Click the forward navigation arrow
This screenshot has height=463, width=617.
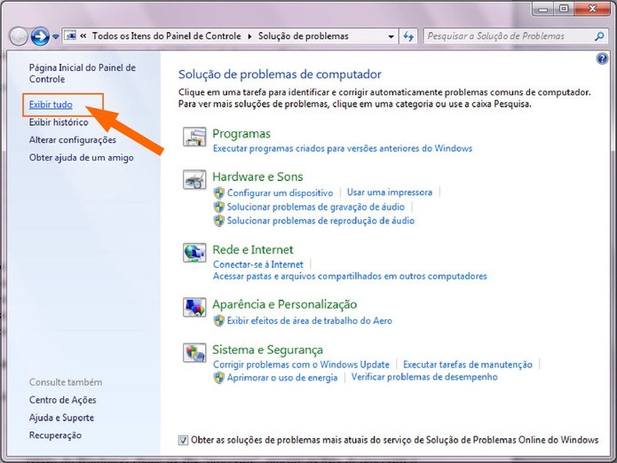[39, 36]
